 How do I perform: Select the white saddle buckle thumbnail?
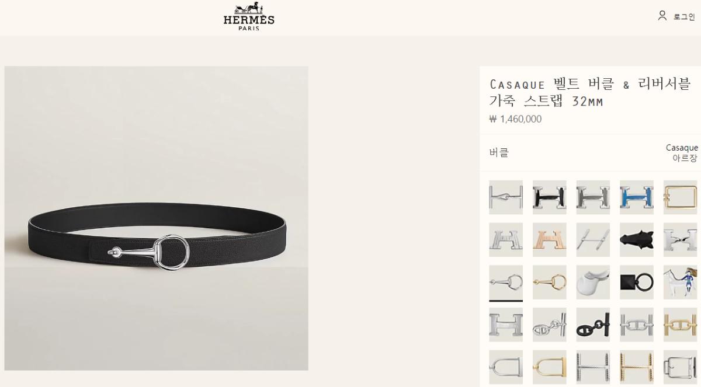tap(593, 283)
